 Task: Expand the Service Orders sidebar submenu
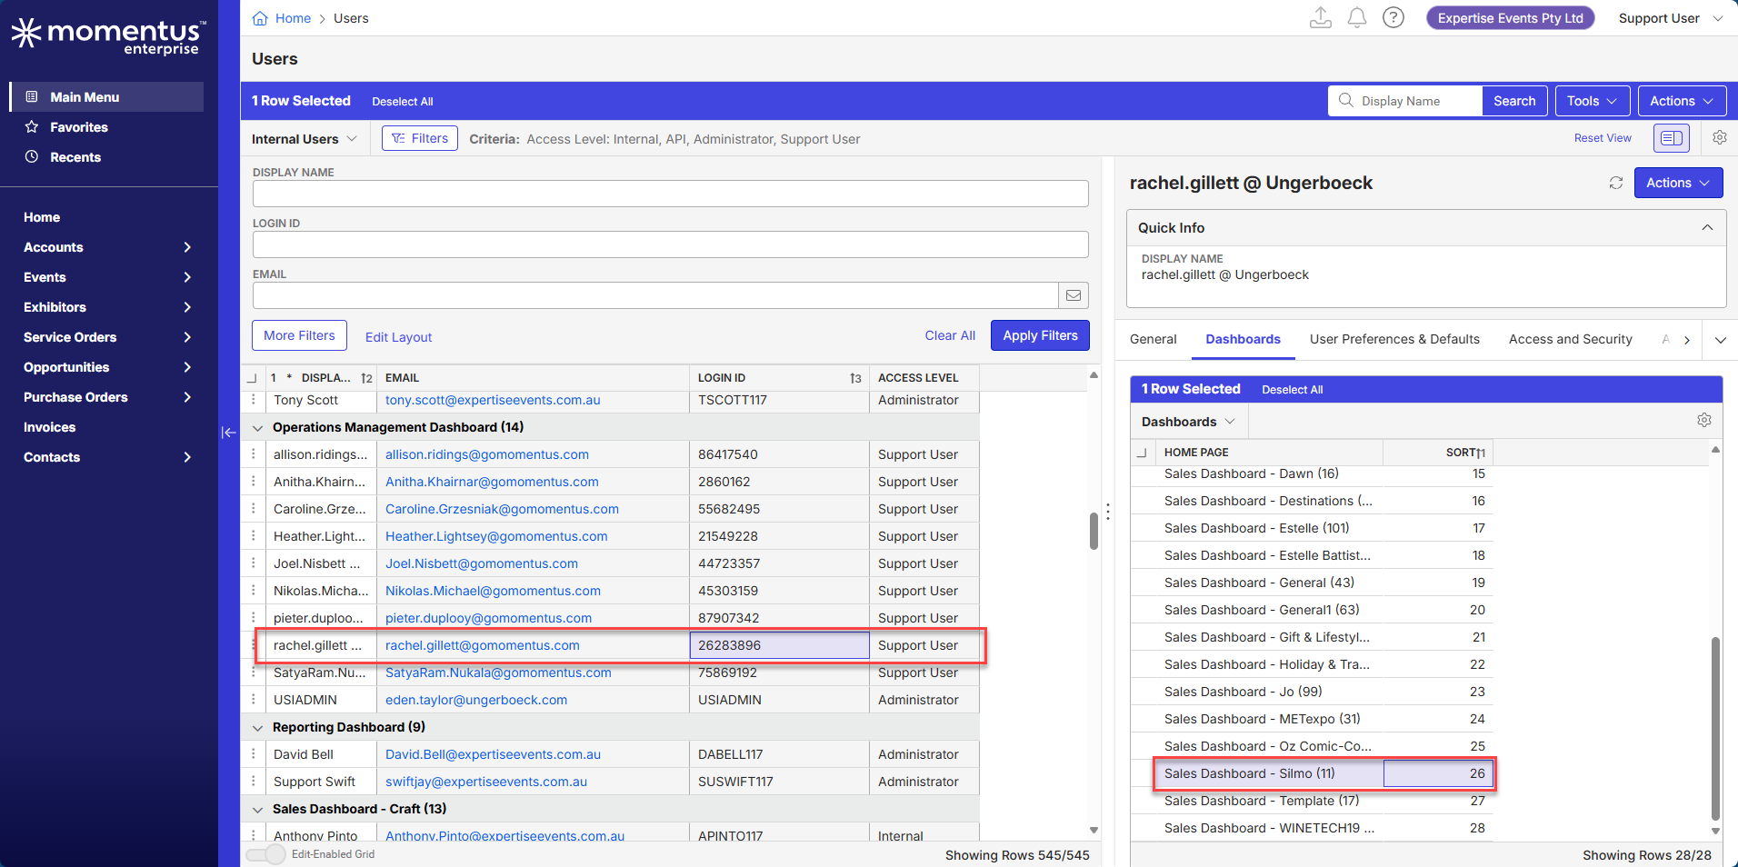(x=187, y=337)
